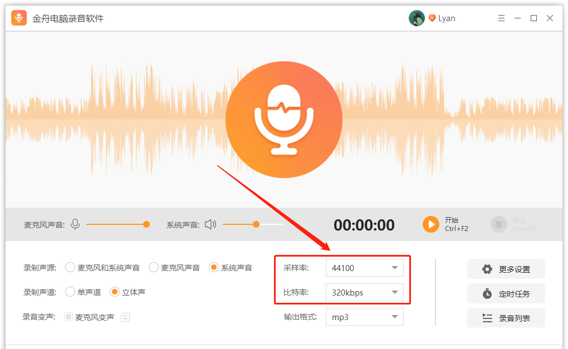Click the grey stop recording button

tap(499, 224)
